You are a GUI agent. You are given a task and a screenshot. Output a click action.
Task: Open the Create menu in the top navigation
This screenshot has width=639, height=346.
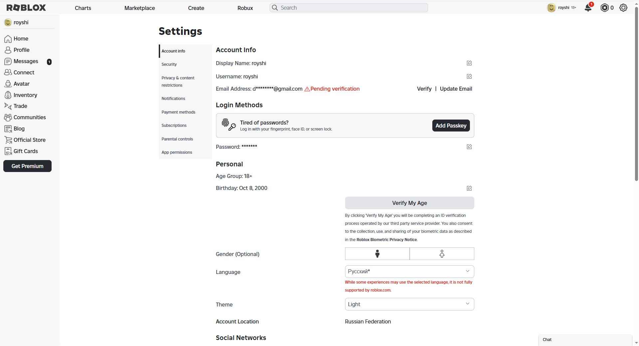tap(196, 8)
